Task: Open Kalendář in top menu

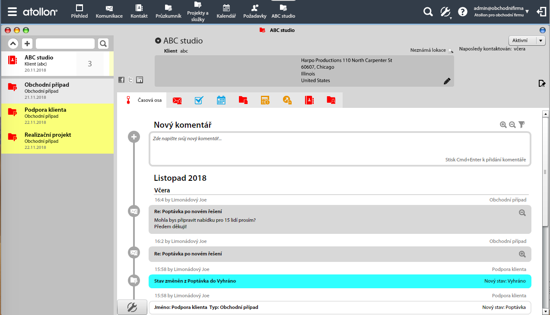Action: click(226, 12)
